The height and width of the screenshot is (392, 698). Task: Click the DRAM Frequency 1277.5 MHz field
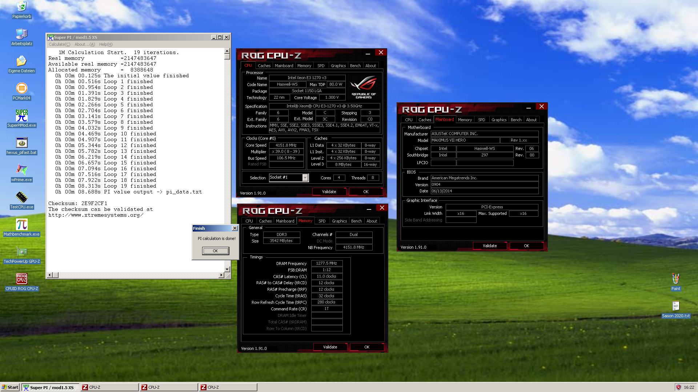[x=326, y=264]
